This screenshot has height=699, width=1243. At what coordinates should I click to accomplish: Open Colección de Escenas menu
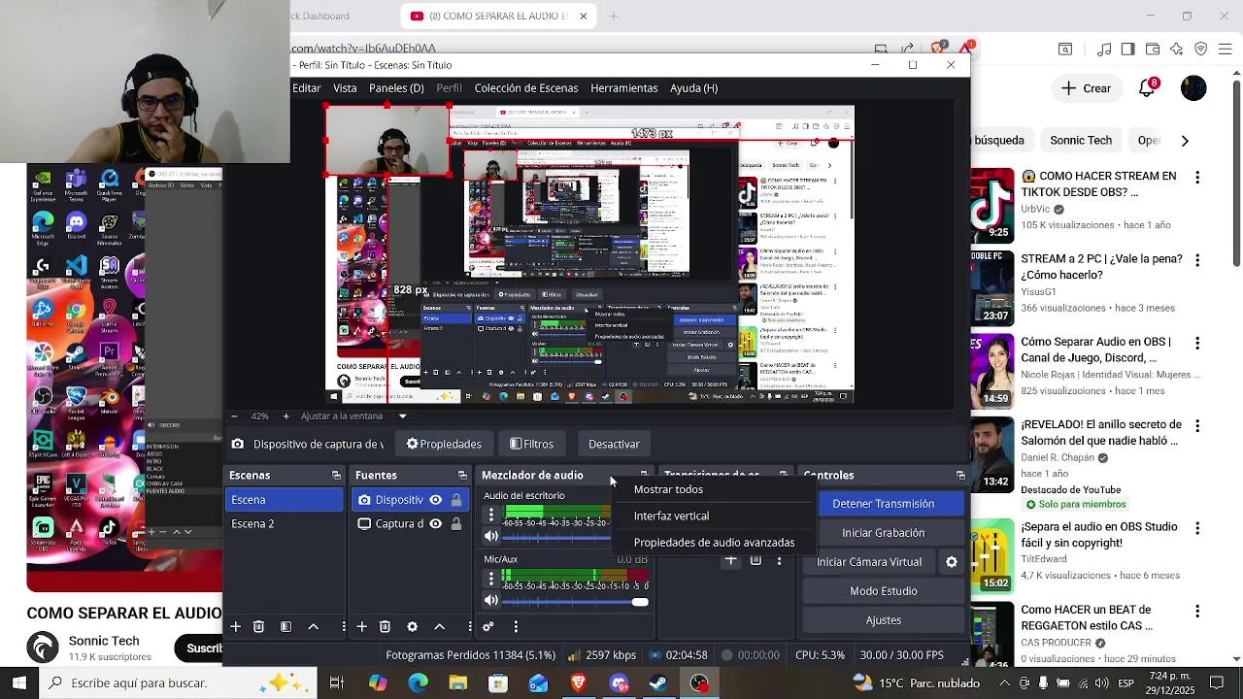[526, 88]
